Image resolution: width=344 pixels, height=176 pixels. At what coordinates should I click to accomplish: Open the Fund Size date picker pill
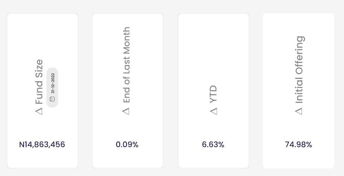tap(52, 87)
